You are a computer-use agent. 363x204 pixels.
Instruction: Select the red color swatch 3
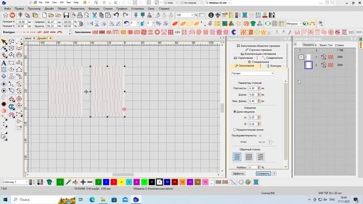[x=113, y=182]
